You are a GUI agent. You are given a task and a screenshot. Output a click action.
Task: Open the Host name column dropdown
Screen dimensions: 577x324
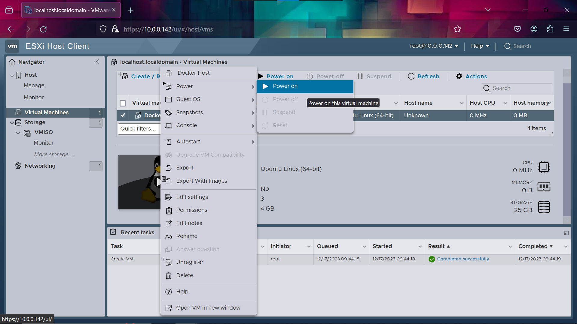click(x=461, y=103)
